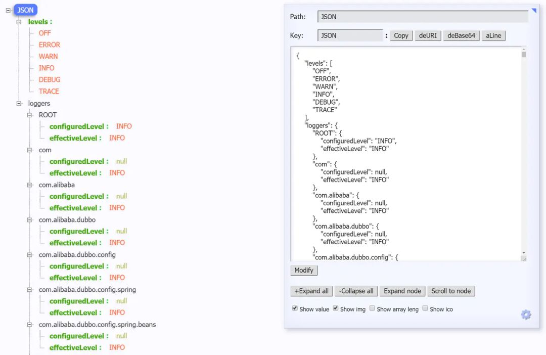Click the JSON editor scrollbar
Viewport: 546px width, 355px height.
pyautogui.click(x=523, y=152)
